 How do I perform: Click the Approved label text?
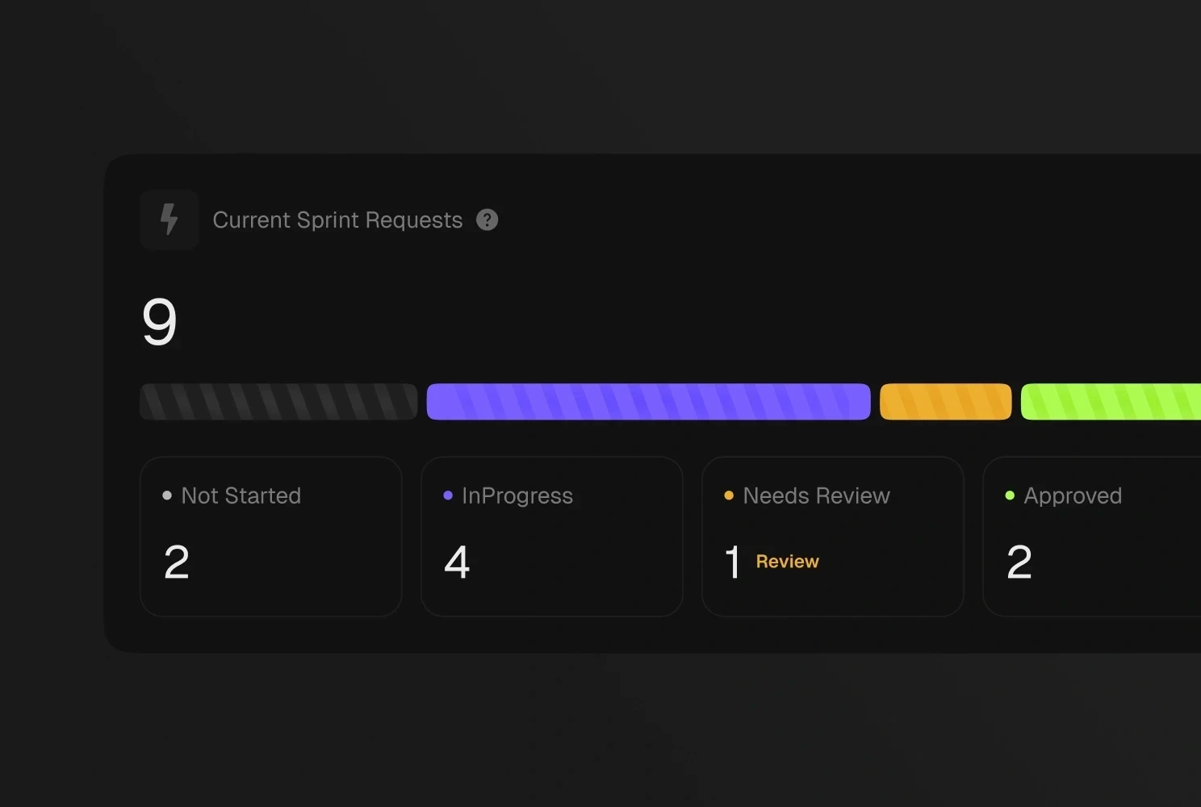[x=1073, y=496]
